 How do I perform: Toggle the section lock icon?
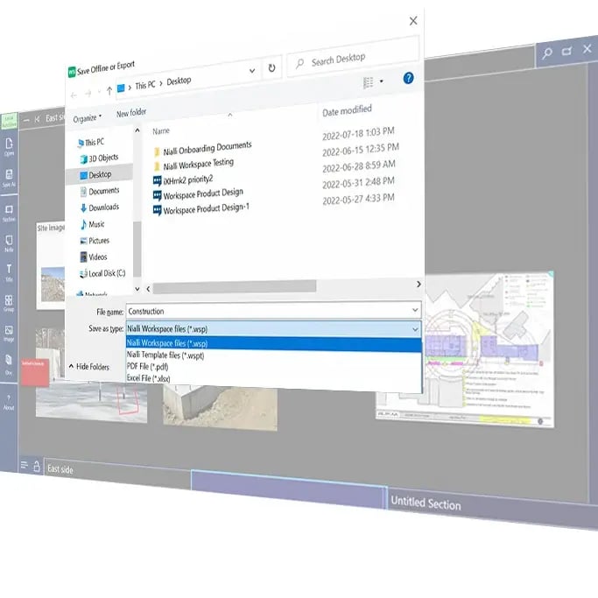tap(37, 466)
